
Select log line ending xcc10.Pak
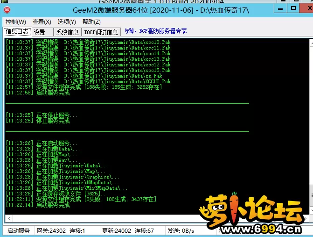(88, 42)
